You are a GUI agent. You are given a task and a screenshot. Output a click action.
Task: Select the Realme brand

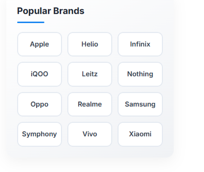(90, 104)
